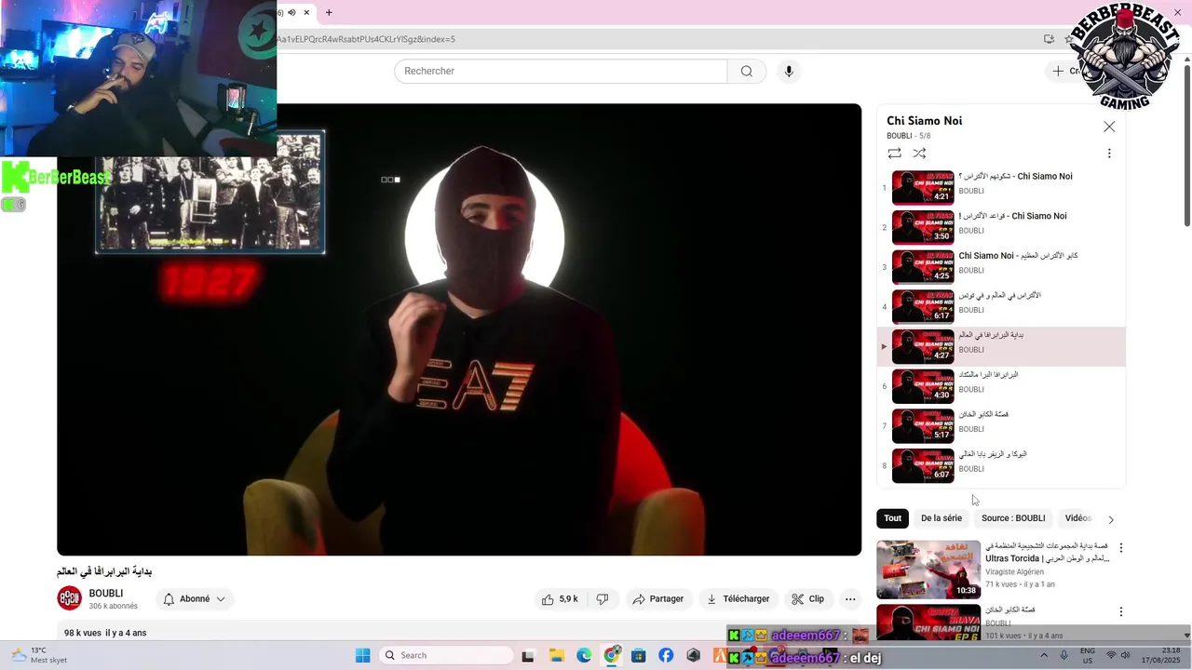Viewport: 1192px width, 670px height.
Task: Click the browser address bar URL
Action: click(x=365, y=39)
